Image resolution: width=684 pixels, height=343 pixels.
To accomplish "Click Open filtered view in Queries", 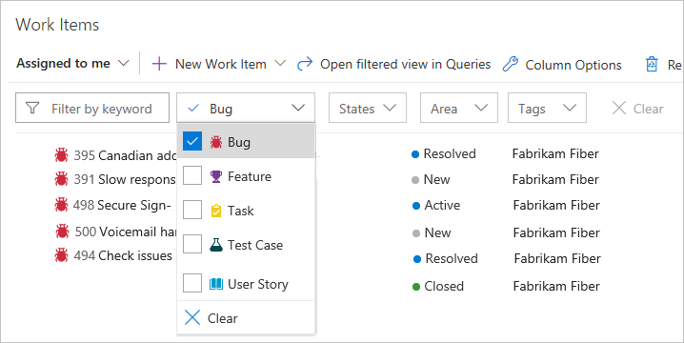I will coord(405,64).
